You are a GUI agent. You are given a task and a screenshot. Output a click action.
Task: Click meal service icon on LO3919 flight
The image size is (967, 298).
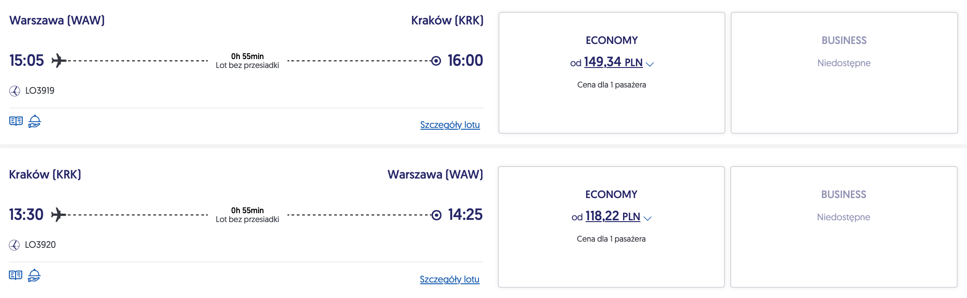pos(35,121)
